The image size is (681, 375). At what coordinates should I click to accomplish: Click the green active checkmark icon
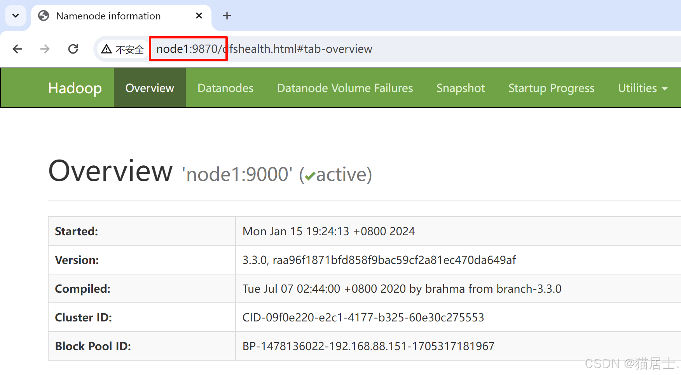310,176
